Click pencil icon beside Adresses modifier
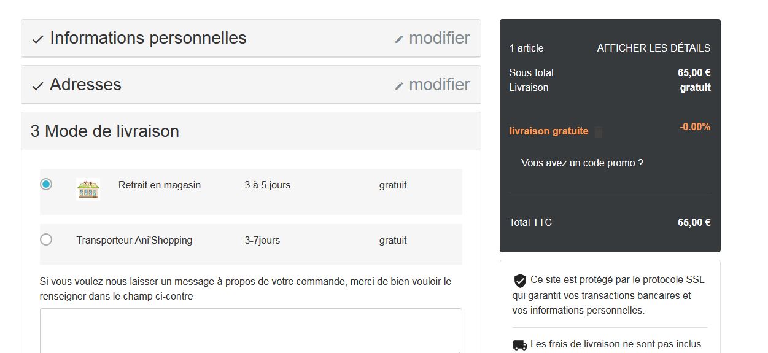Screen dimensions: 768x353 click(399, 86)
